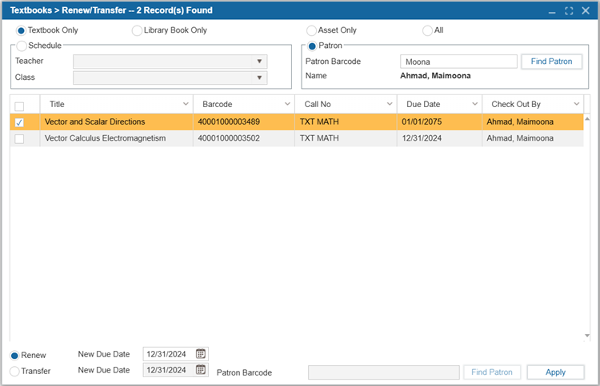Click the Check Out By header
The height and width of the screenshot is (386, 600).
[516, 104]
